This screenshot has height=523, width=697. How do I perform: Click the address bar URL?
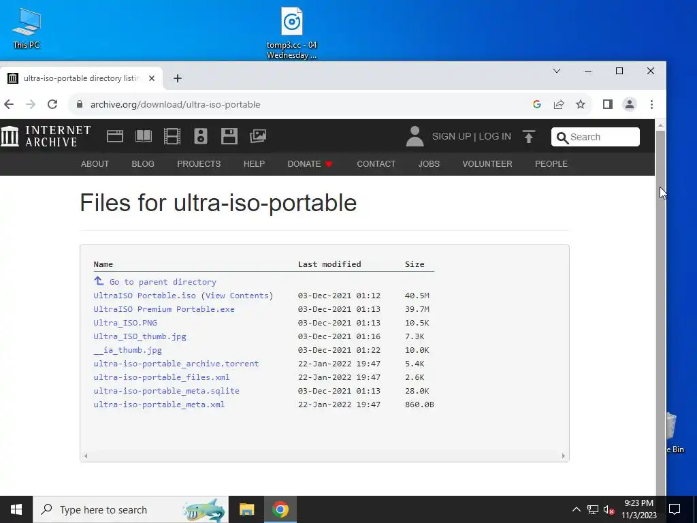pyautogui.click(x=175, y=104)
